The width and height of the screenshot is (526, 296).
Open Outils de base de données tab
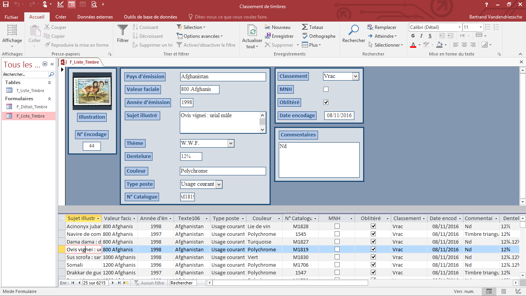(x=151, y=17)
